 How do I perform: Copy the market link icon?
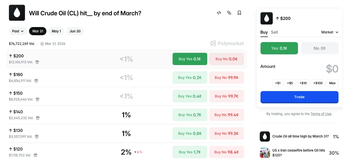click(229, 13)
